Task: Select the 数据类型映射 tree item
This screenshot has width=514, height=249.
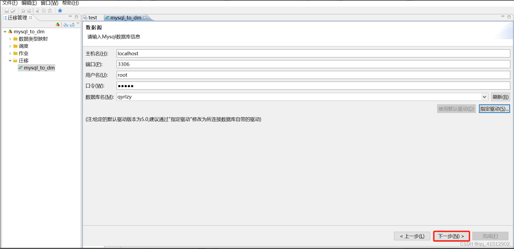Action: (33, 39)
